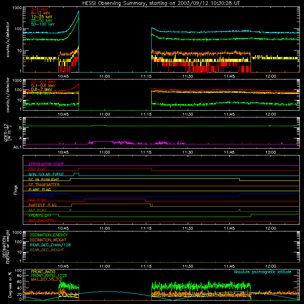This screenshot has height=304, width=304.
Task: Select the 11:45 tick under the Flags plot
Action: pos(229,228)
